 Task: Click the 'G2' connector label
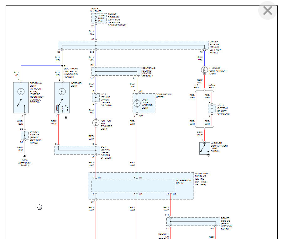[x=21, y=129]
